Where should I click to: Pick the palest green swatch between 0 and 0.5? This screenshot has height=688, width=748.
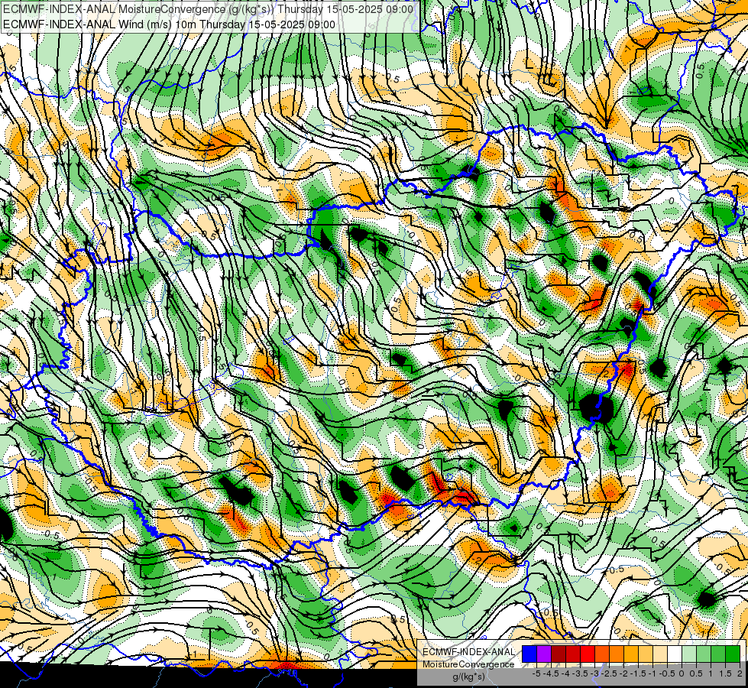pos(689,654)
